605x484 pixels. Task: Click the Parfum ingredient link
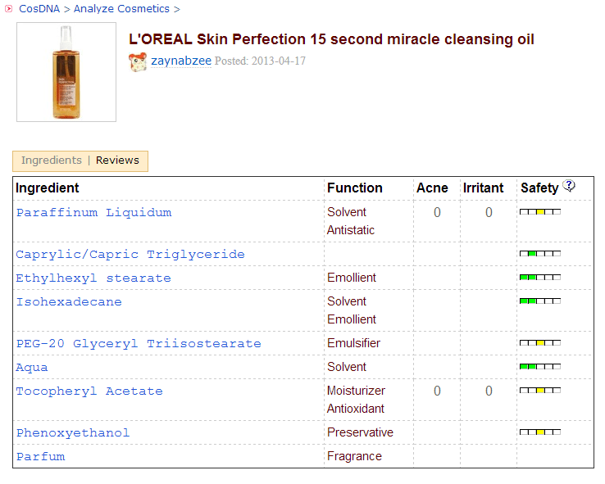pos(40,457)
